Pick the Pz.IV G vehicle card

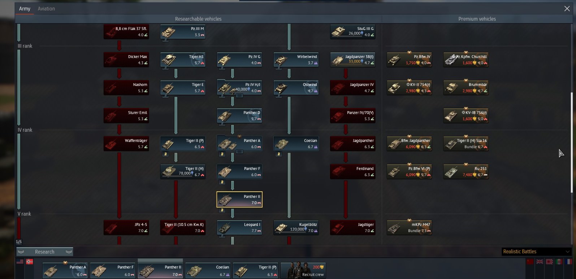point(239,60)
